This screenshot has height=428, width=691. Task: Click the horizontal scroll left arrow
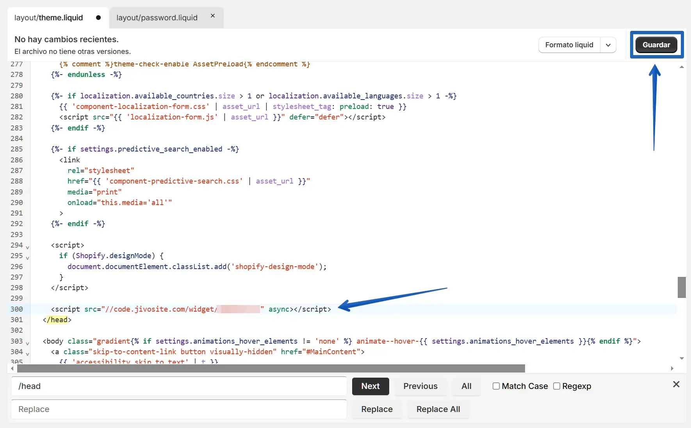[x=12, y=368]
